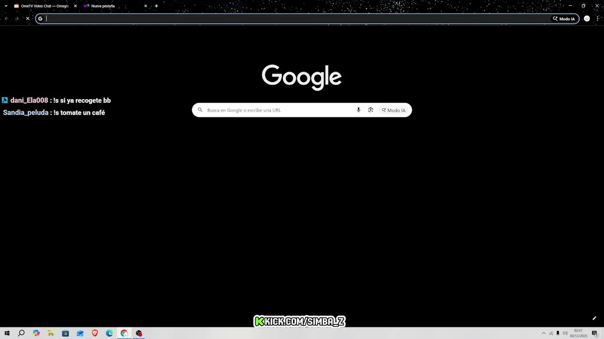Open Outlook from the taskbar
Image resolution: width=604 pixels, height=339 pixels.
click(x=80, y=333)
